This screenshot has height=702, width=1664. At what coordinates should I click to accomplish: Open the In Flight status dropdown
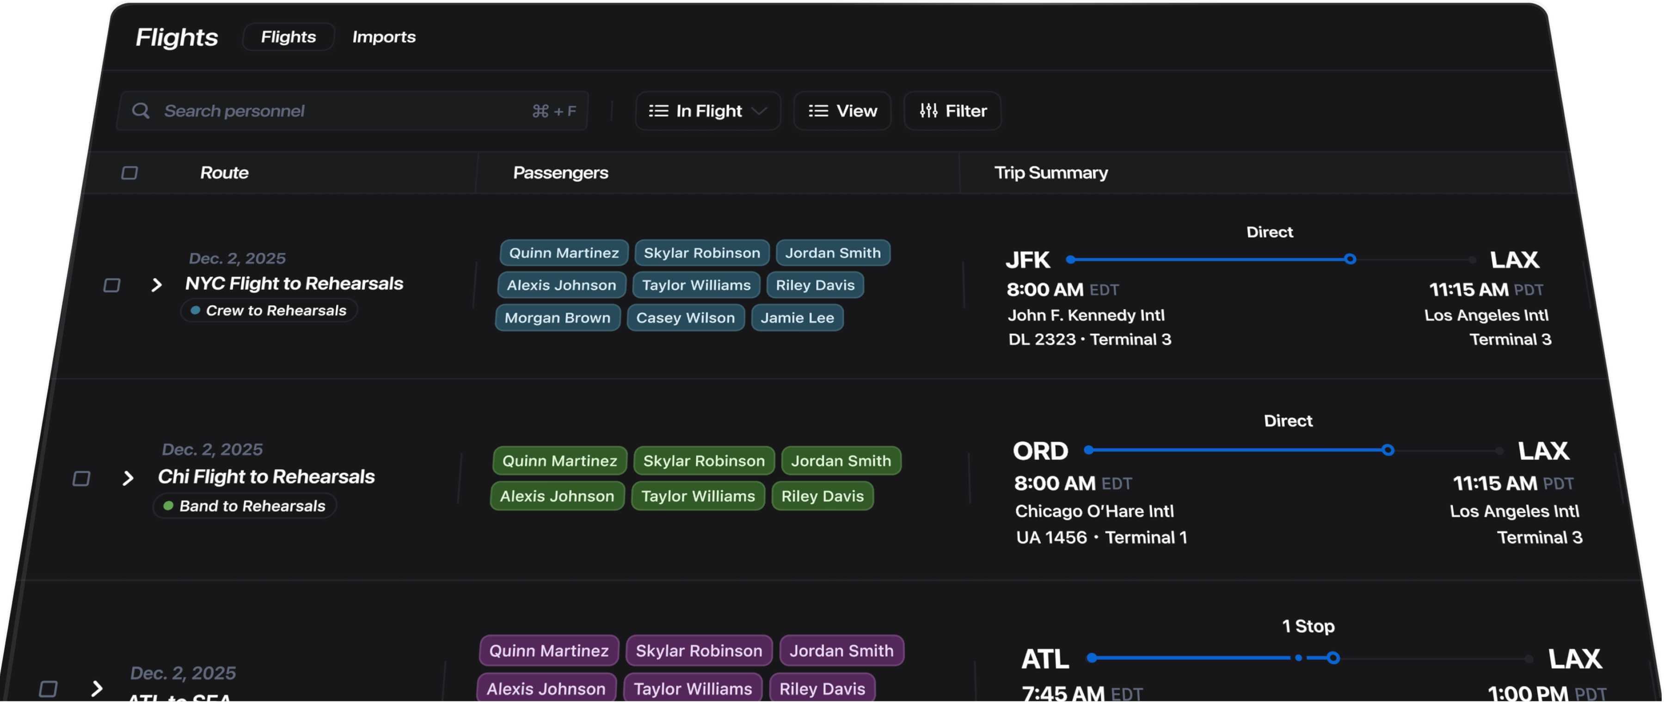708,110
